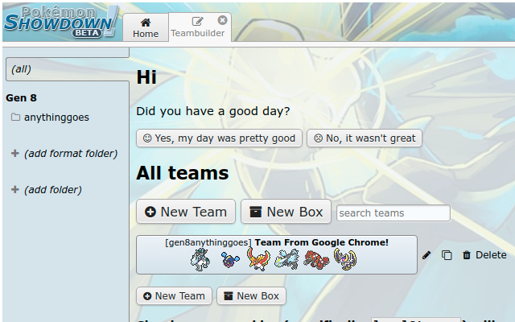Click the Lunala sprite in the team
The height and width of the screenshot is (322, 515).
click(345, 259)
